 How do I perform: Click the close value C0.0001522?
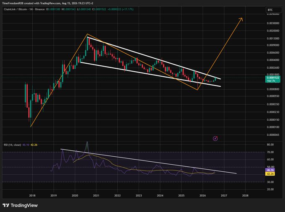click(x=99, y=9)
